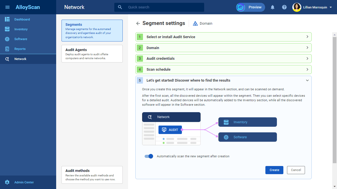Click the Quick search magnifier icon
The image size is (337, 189).
click(120, 7)
